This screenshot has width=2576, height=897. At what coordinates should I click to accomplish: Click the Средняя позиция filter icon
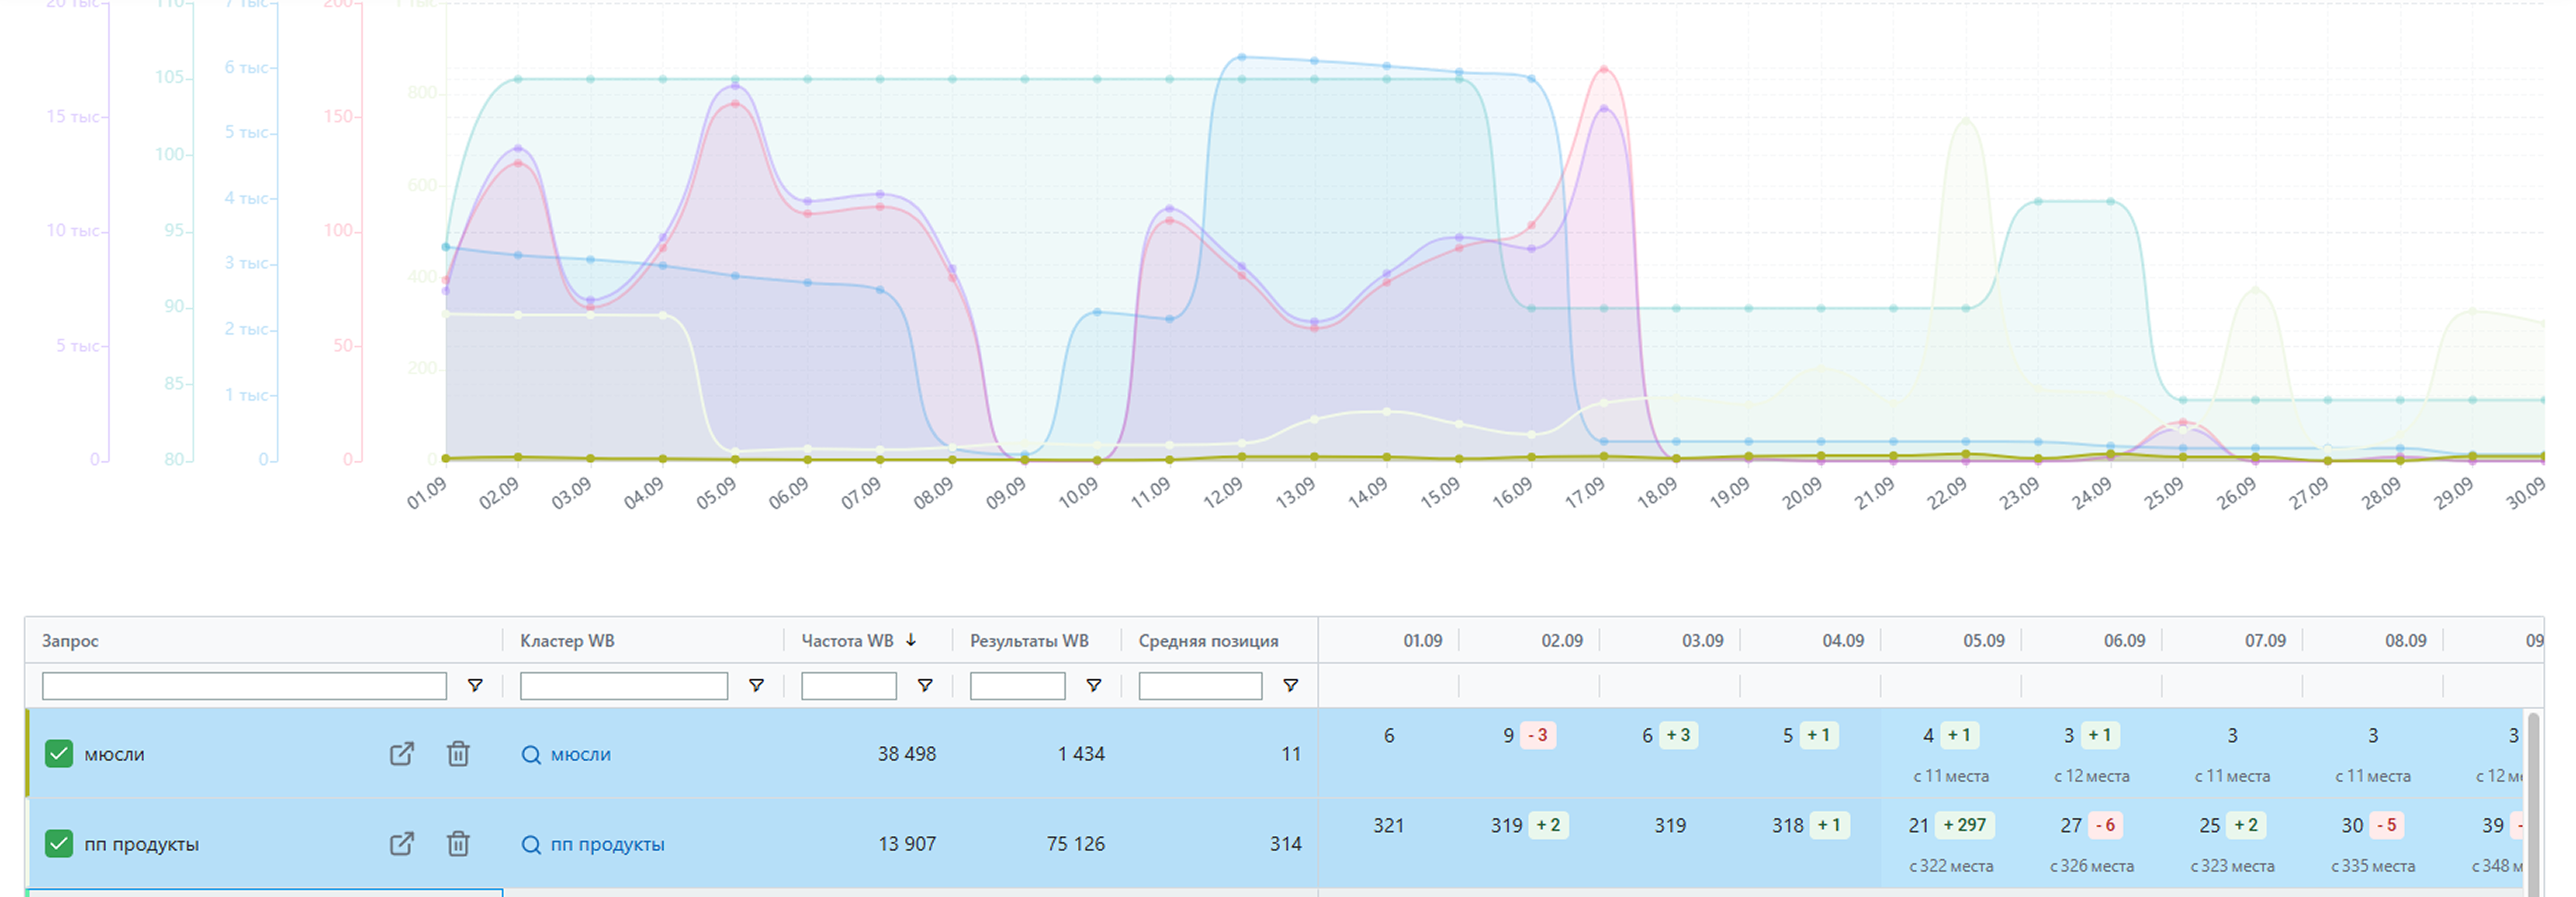[x=1290, y=686]
